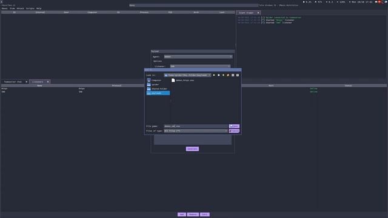Click Online status of the Smb listener
388x218 pixels.
click(x=313, y=91)
